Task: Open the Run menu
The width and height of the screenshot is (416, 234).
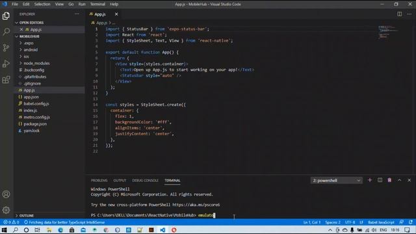Action: coord(82,5)
